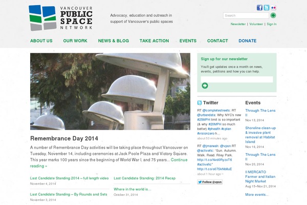307x205 pixels.
Task: Follow the Newsletter link in header
Action: (x=238, y=24)
